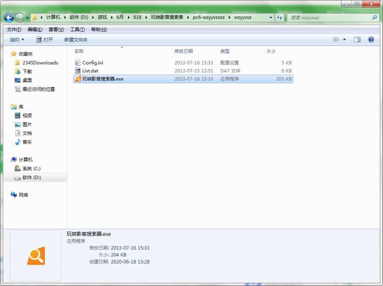The width and height of the screenshot is (383, 286).
Task: Open the 组织 dropdown
Action: click(17, 39)
